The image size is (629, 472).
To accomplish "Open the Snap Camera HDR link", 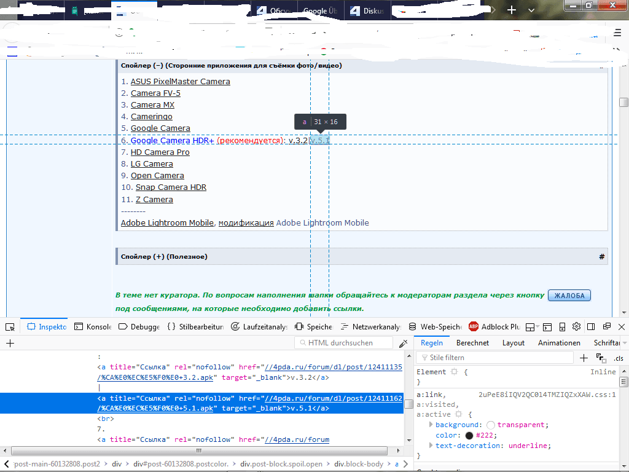I will (171, 187).
